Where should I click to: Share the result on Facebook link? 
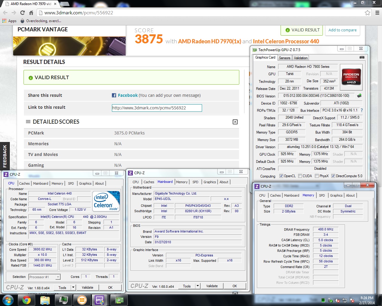[x=128, y=95]
